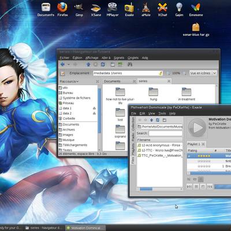This screenshot has width=231, height=231.
Task: Click the Exaile Search input field
Action: (x=166, y=133)
